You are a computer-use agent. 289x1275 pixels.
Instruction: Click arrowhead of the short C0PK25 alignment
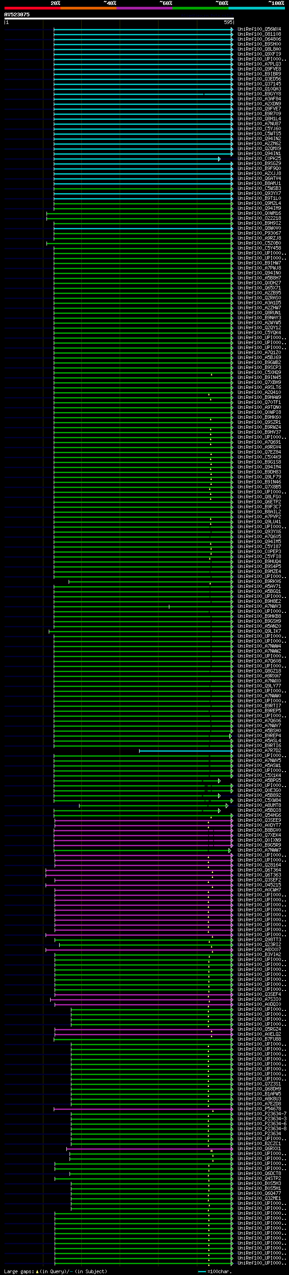point(219,159)
